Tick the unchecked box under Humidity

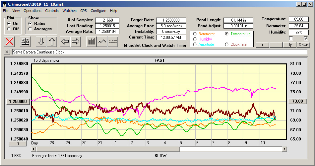(291, 38)
